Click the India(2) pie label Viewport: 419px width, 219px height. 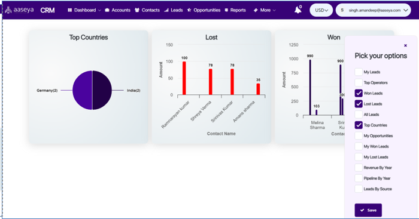(133, 91)
